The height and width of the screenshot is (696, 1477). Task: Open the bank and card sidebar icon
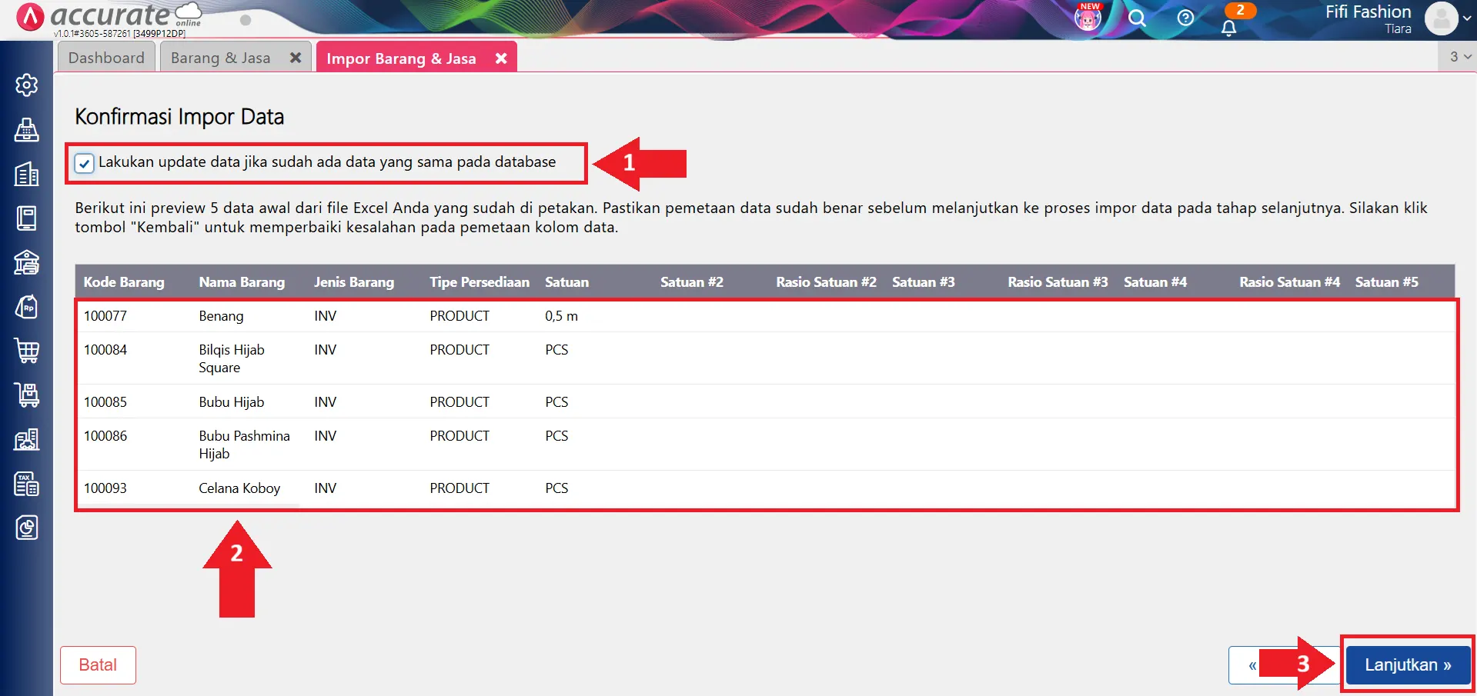(26, 263)
